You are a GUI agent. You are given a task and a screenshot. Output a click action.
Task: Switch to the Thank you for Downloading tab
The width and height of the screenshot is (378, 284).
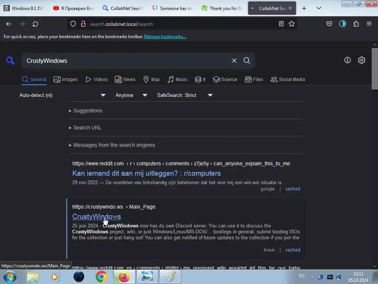pos(222,8)
